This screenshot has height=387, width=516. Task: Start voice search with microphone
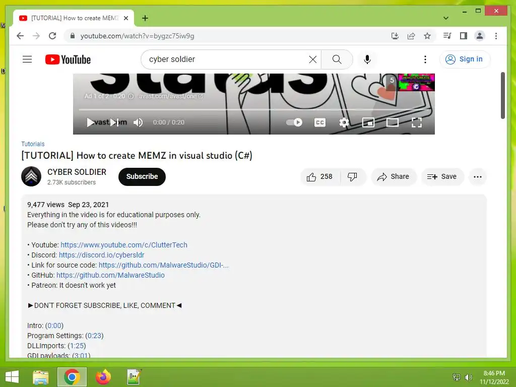click(367, 59)
